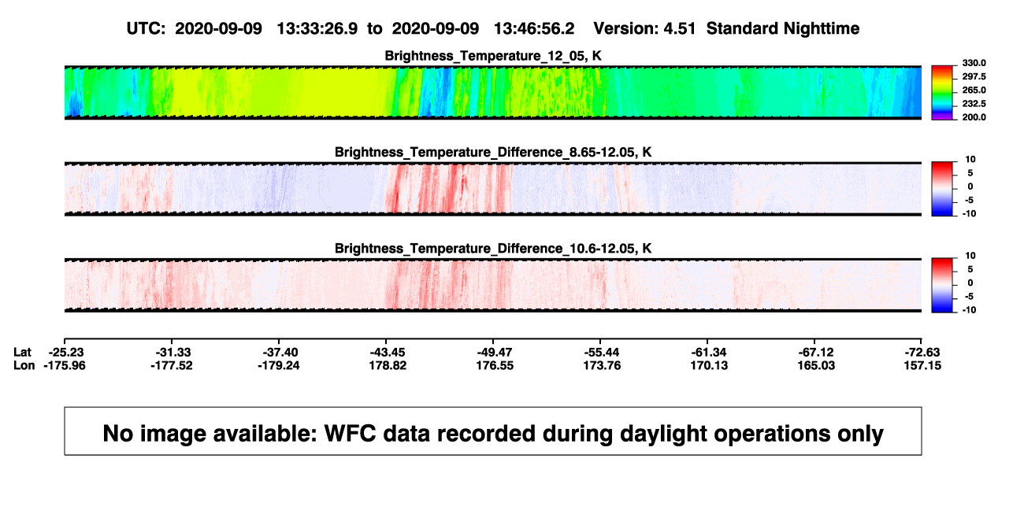Screen dimensions: 1024x525
Task: Open the Brightness_Temperature_12_05 image strip
Action: [493, 92]
